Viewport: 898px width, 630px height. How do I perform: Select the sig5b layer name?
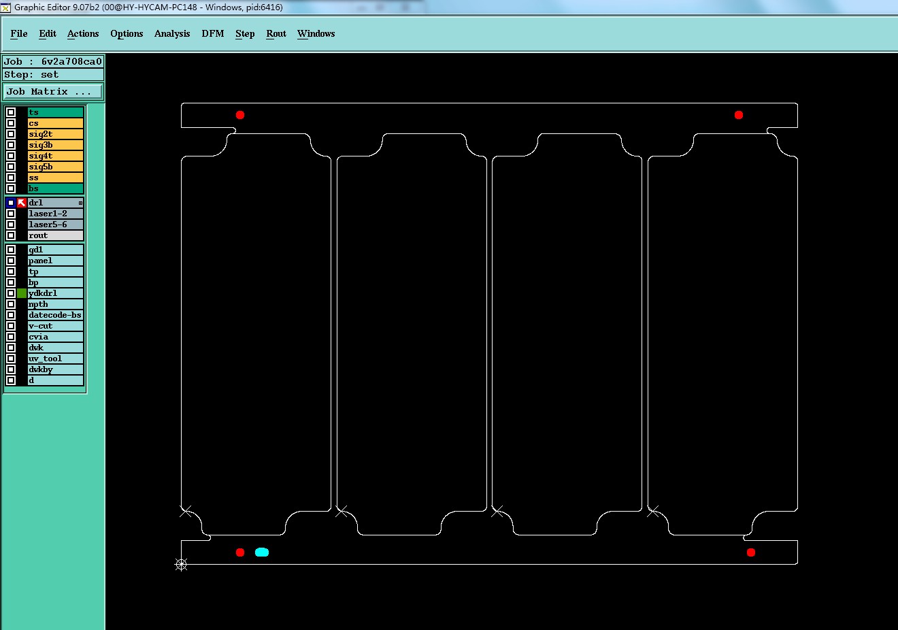[x=56, y=167]
